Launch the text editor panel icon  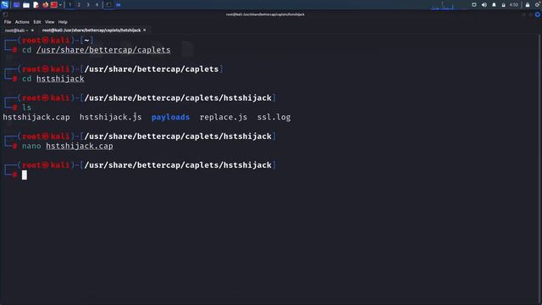coord(36,5)
